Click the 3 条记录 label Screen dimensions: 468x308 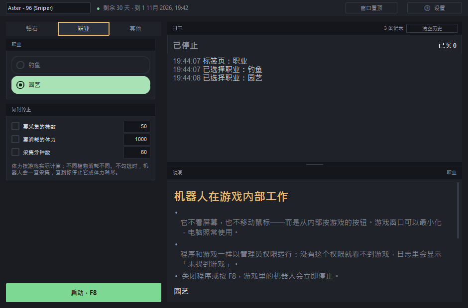click(393, 28)
